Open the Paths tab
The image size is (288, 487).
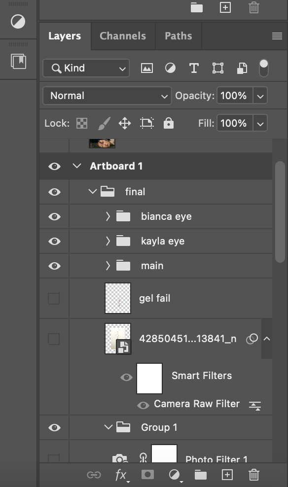(x=179, y=36)
